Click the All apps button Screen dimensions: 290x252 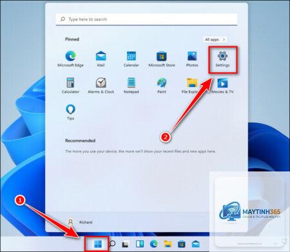point(215,39)
